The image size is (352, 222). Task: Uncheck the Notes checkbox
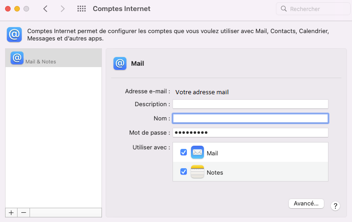pos(184,172)
